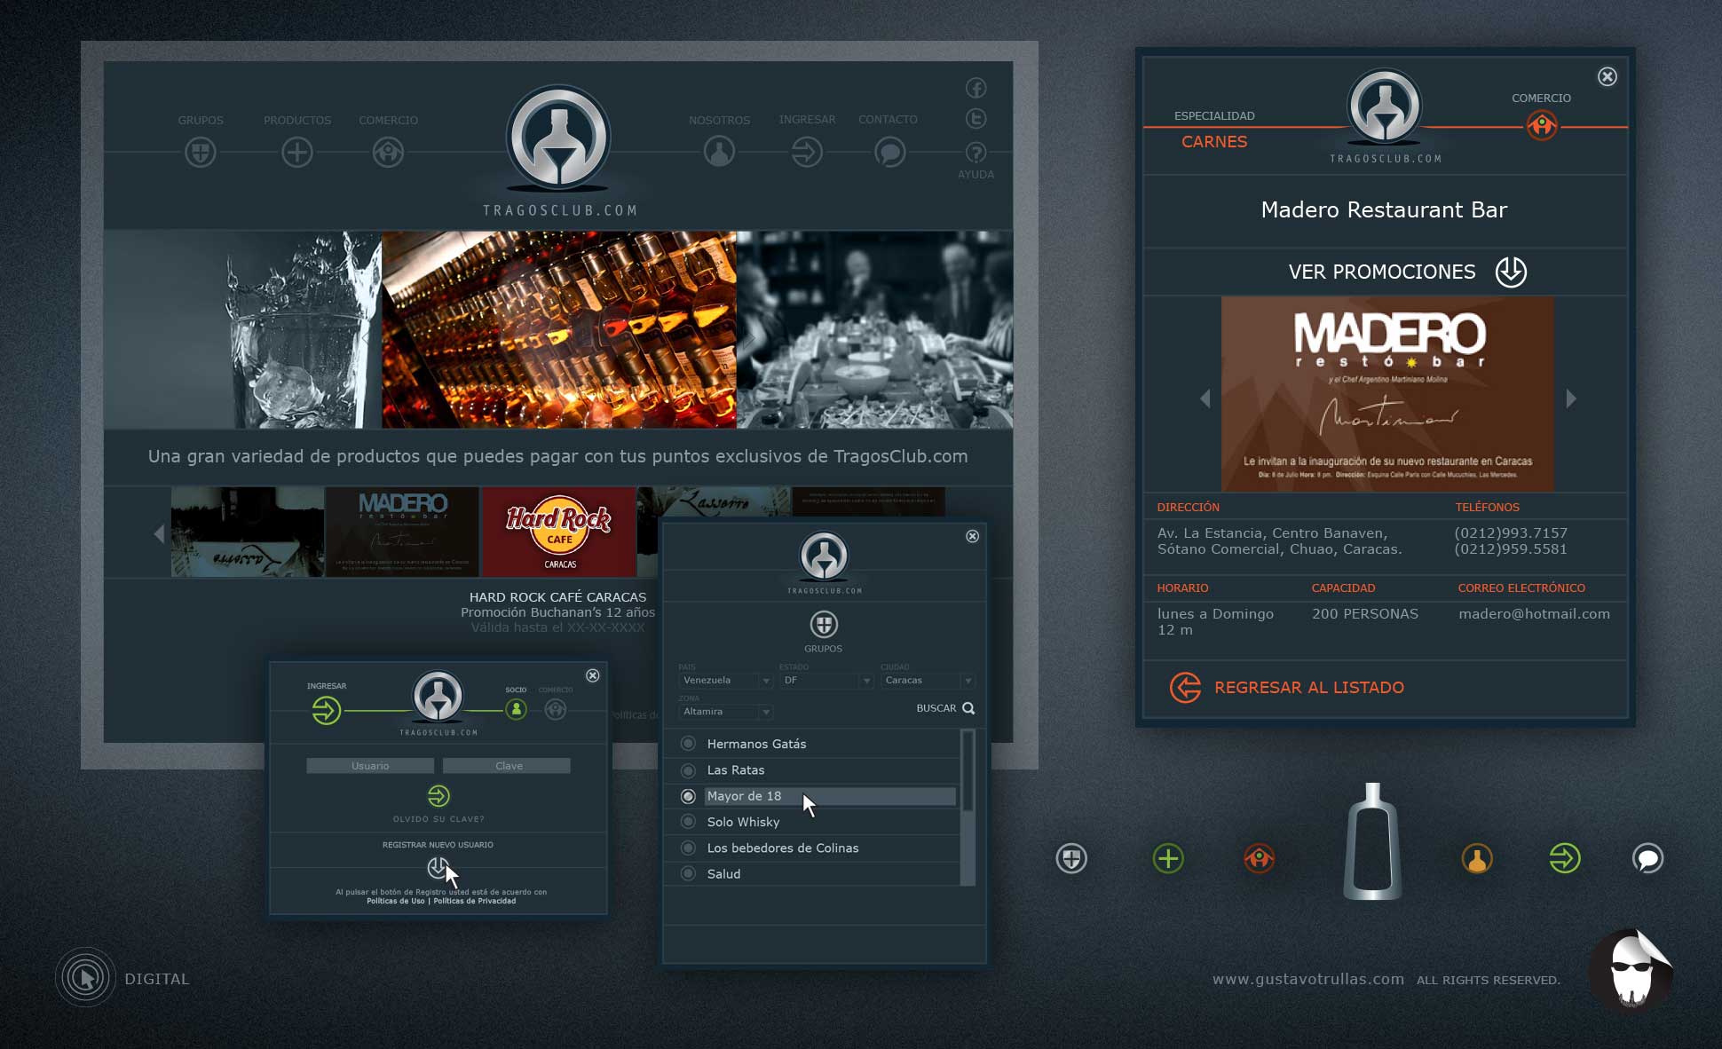Open COMERCIO menu label in website header

[388, 120]
